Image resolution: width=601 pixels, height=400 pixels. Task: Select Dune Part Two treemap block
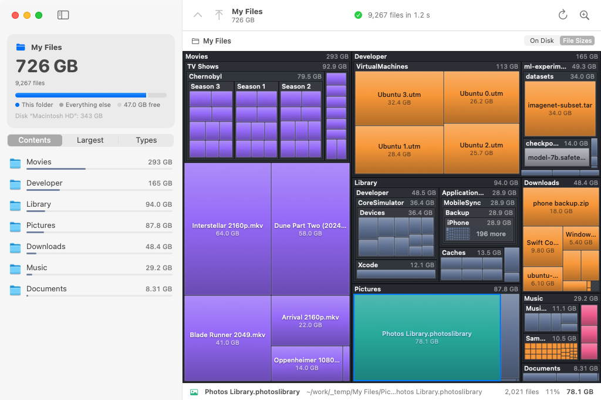(310, 229)
